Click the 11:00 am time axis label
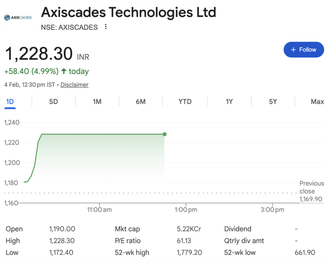The height and width of the screenshot is (263, 330). 99,210
